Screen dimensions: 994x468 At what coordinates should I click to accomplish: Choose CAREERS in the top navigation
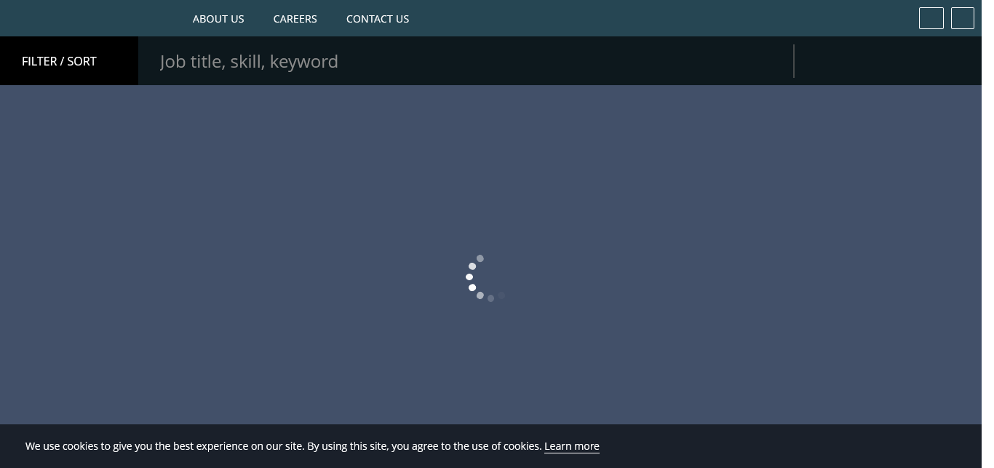295,19
